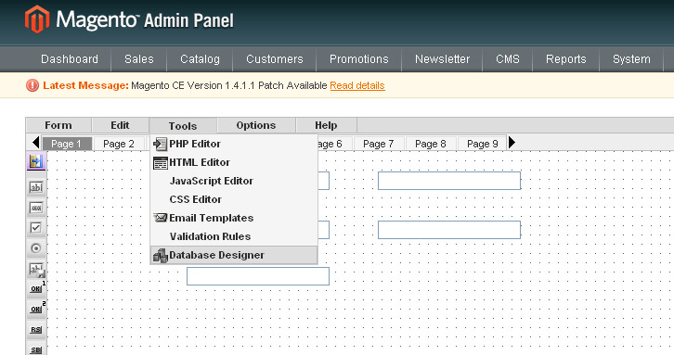674x355 pixels.
Task: Follow the Read details link
Action: click(357, 85)
